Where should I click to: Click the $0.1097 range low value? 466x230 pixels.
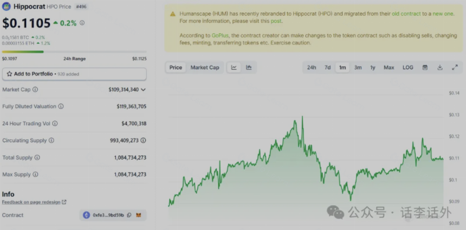10,59
